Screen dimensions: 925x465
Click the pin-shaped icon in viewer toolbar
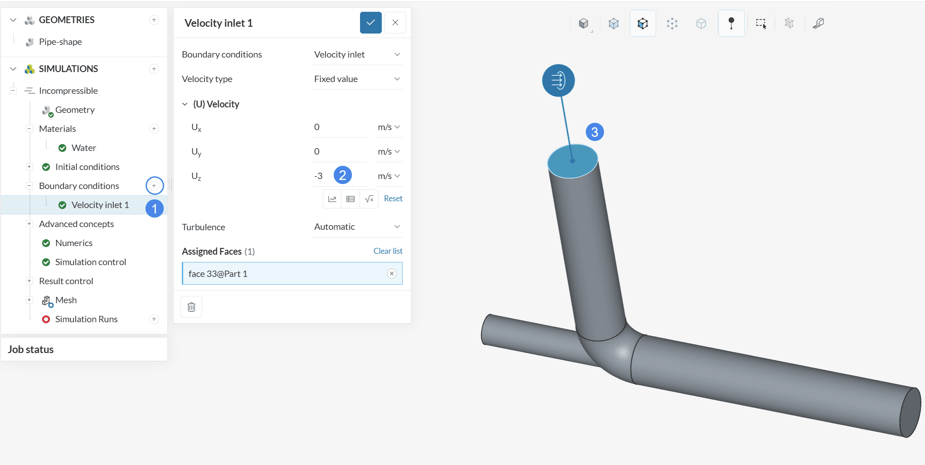pyautogui.click(x=731, y=24)
